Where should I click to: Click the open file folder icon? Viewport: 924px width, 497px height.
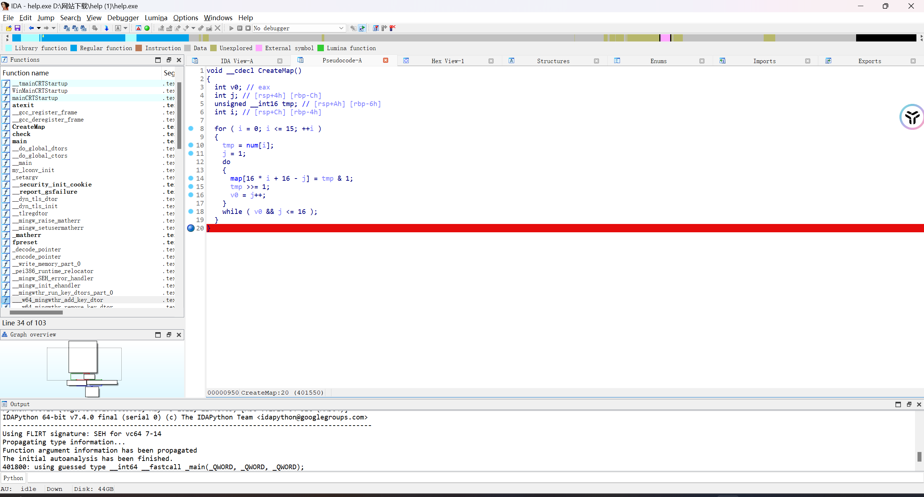coord(9,28)
